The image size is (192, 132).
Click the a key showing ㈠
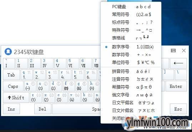pyautogui.click(x=30, y=86)
